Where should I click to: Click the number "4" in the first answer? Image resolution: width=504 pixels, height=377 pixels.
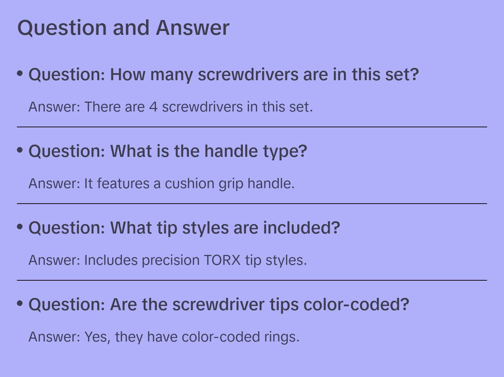153,107
